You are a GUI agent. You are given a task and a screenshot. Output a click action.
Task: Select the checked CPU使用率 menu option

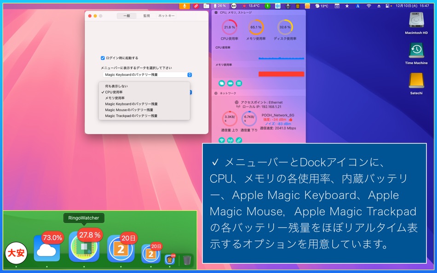click(x=144, y=92)
